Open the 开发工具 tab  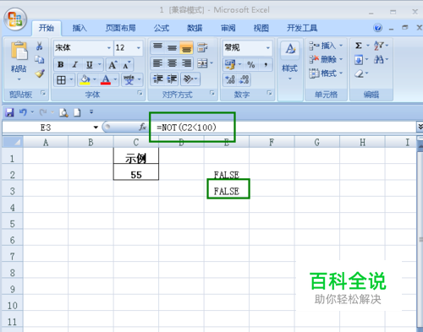point(302,28)
